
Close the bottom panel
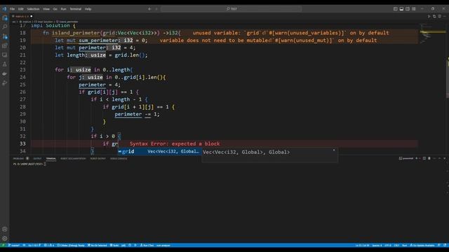444,158
